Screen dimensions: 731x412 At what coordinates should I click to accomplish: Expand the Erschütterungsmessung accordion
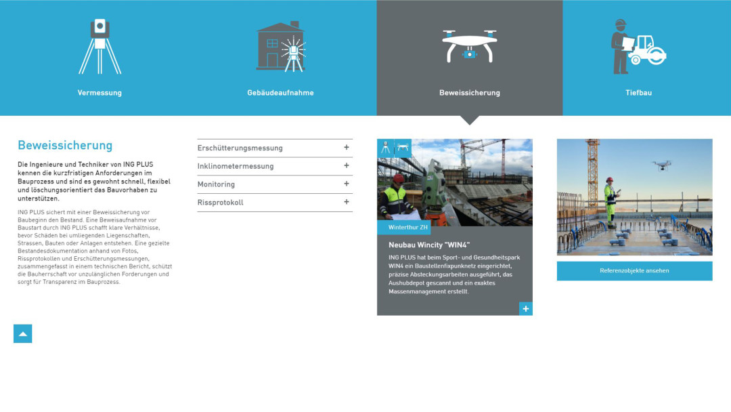tap(346, 148)
